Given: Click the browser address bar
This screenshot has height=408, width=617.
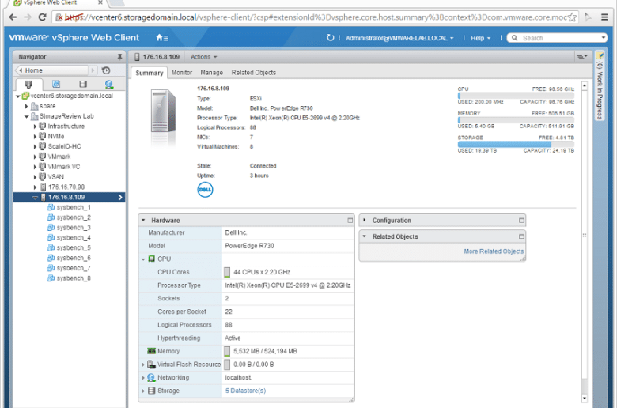Looking at the screenshot, I should tap(316, 17).
